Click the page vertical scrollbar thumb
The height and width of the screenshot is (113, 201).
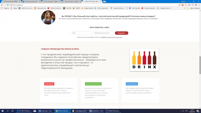(x=200, y=65)
